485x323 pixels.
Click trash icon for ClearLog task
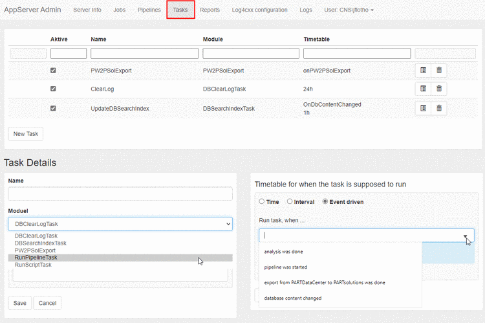tap(439, 89)
